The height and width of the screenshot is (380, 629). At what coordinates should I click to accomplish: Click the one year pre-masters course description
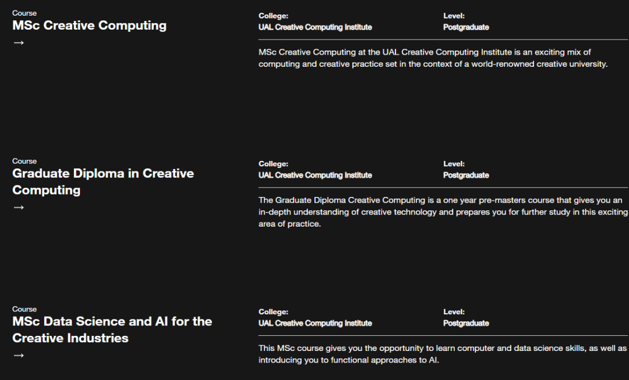point(443,212)
